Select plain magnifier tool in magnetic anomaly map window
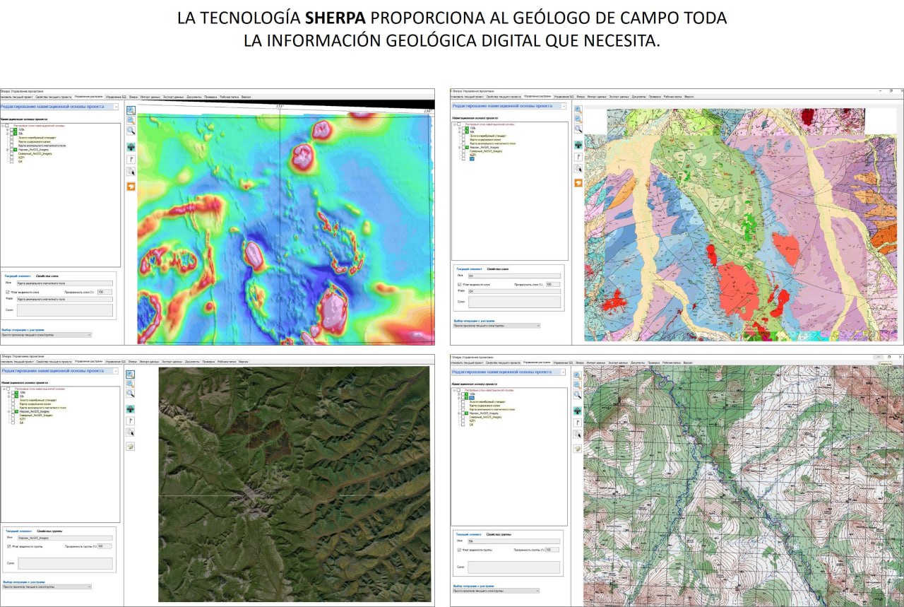 pos(131,131)
